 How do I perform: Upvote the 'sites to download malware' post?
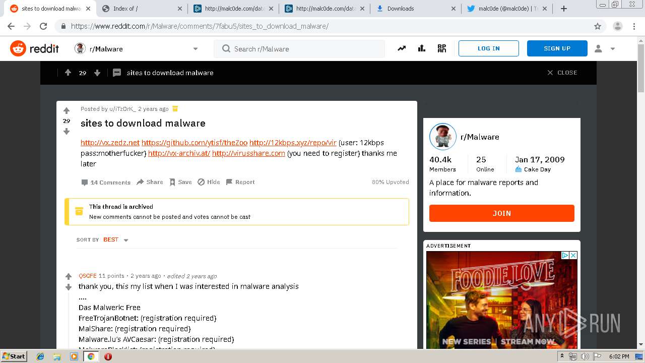point(66,111)
